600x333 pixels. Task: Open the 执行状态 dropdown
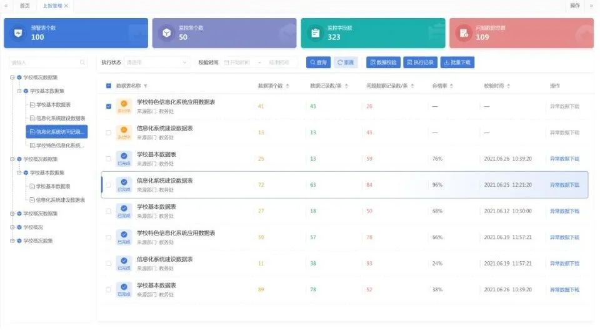[156, 62]
